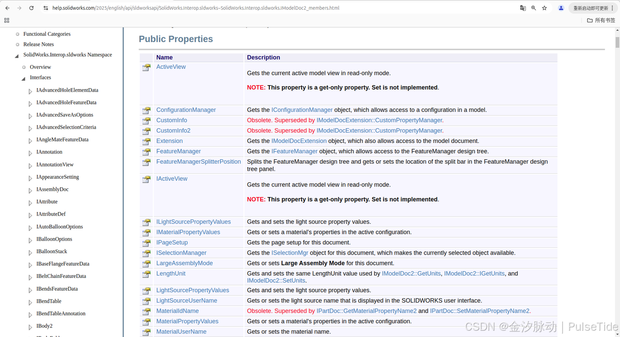
Task: Click the property icon beside ILightSourcePropertyValues
Action: tap(146, 223)
